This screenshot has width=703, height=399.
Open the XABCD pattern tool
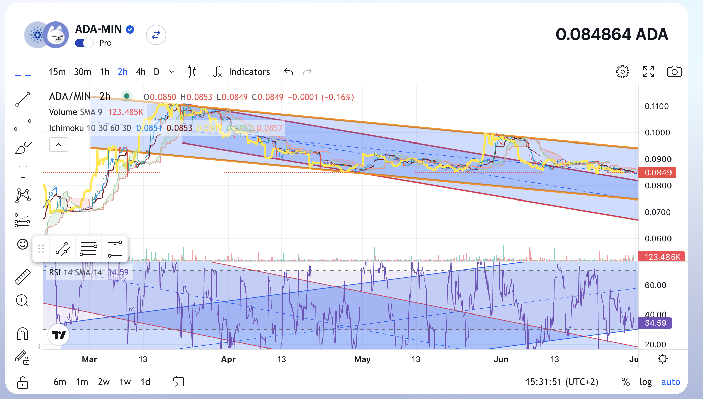pyautogui.click(x=23, y=195)
